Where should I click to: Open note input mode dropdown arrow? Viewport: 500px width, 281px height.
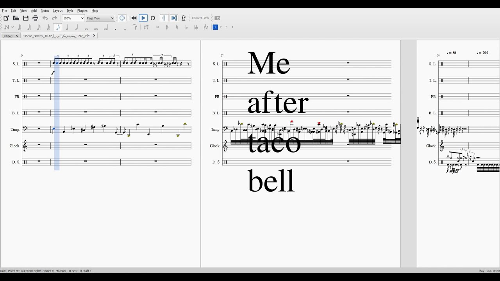[12, 27]
